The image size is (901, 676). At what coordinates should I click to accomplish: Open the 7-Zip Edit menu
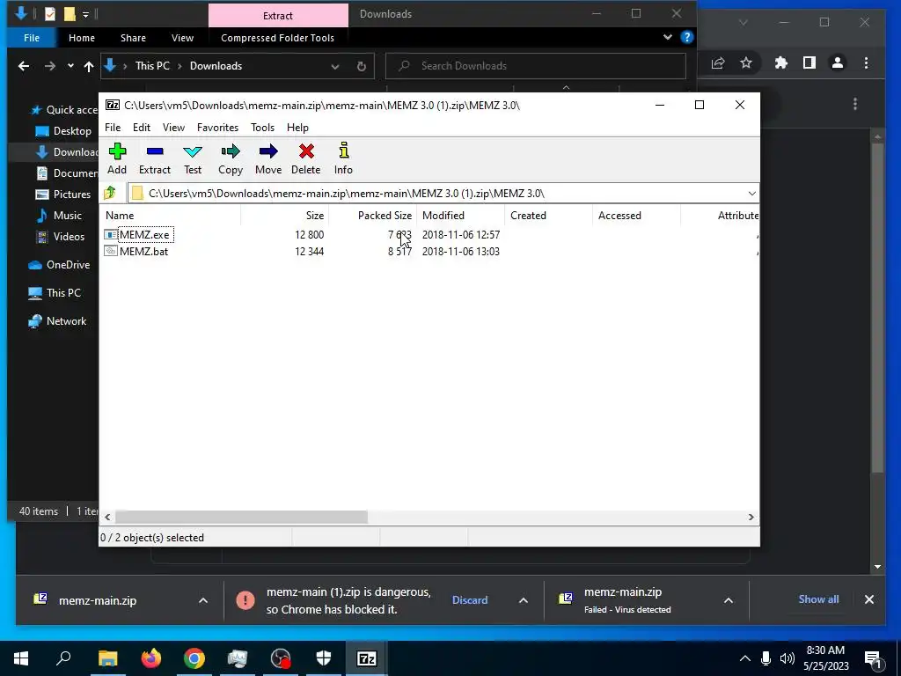tap(142, 128)
